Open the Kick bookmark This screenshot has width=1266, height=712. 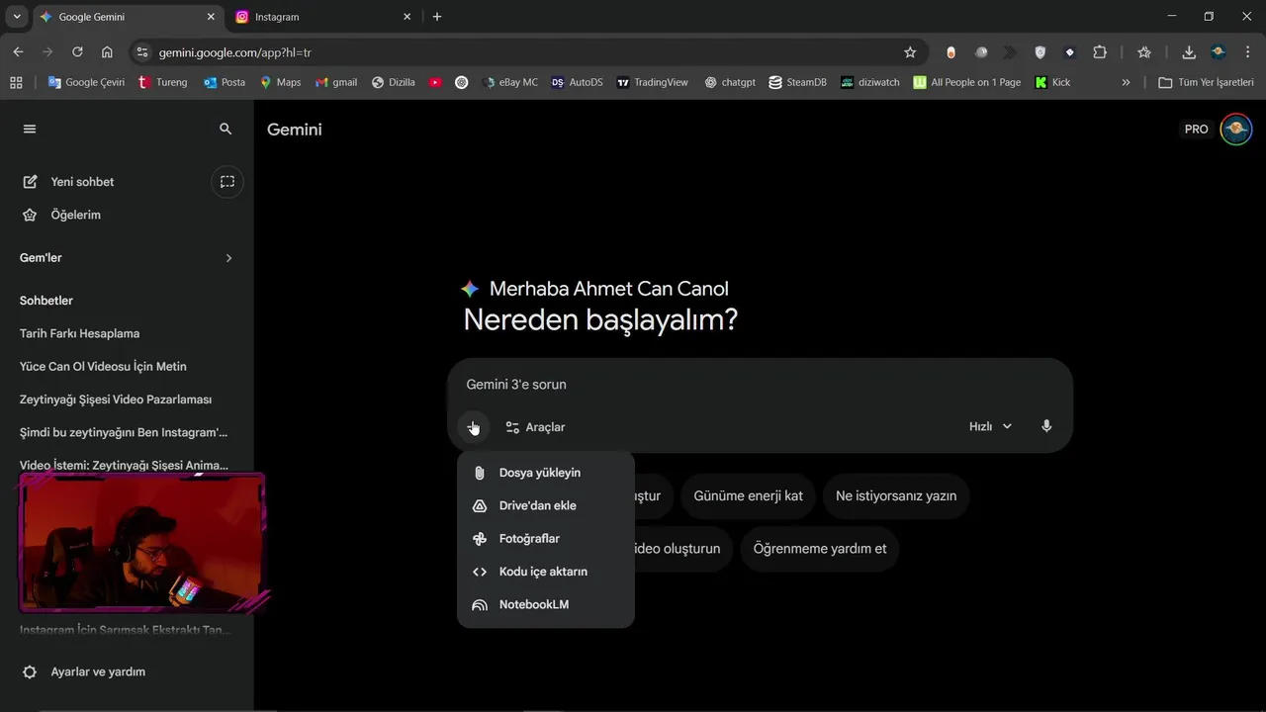coord(1052,82)
